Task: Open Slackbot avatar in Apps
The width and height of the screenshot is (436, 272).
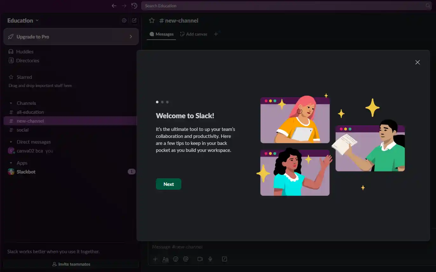Action: point(11,172)
